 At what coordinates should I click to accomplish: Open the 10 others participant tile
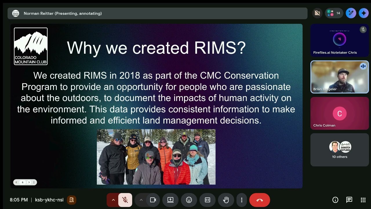coord(340,150)
